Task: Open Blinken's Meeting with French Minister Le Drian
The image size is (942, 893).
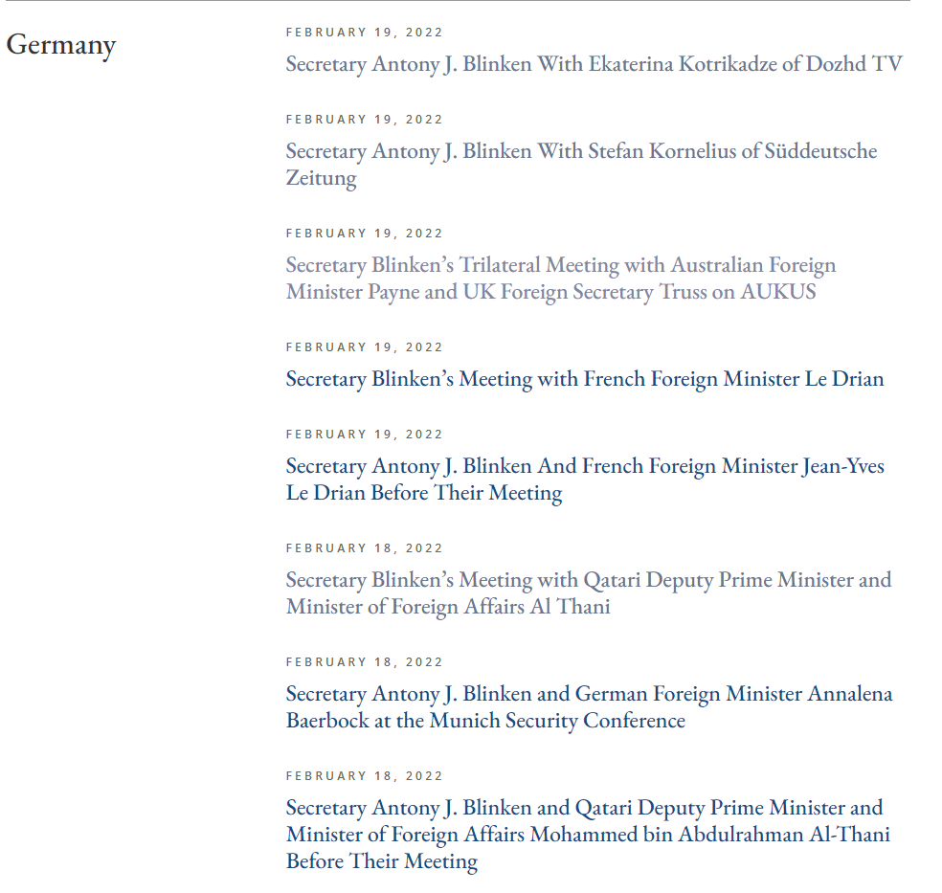Action: tap(584, 379)
